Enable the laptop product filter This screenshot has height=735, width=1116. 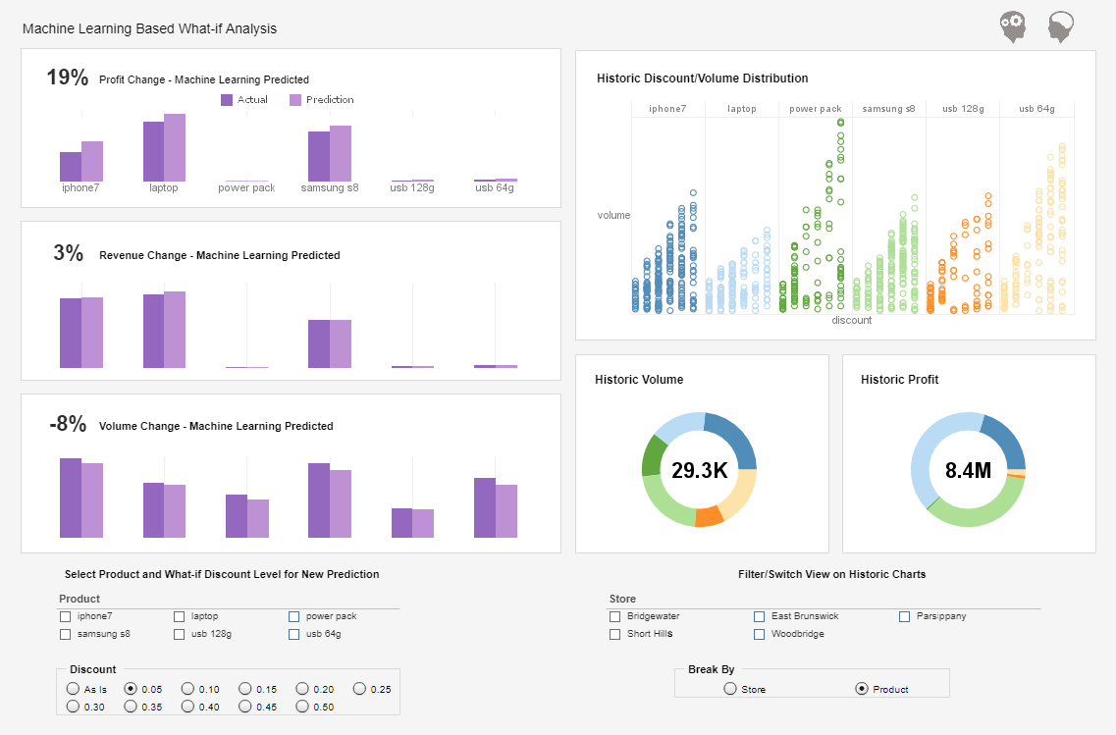179,616
